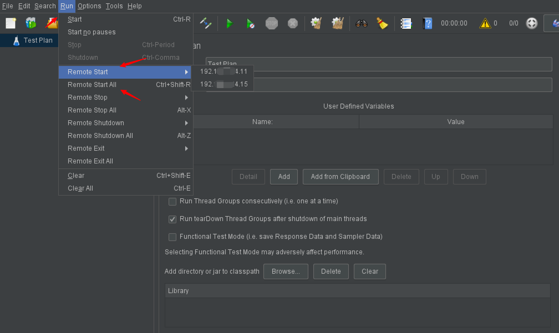559x333 pixels.
Task: Click the Clear All double-broom icon
Action: point(337,24)
